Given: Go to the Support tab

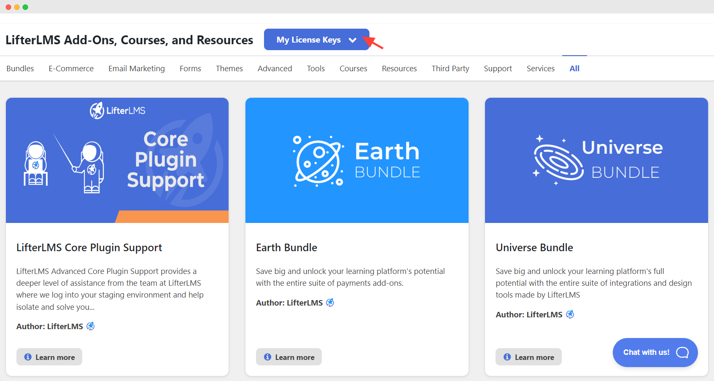Looking at the screenshot, I should (498, 68).
